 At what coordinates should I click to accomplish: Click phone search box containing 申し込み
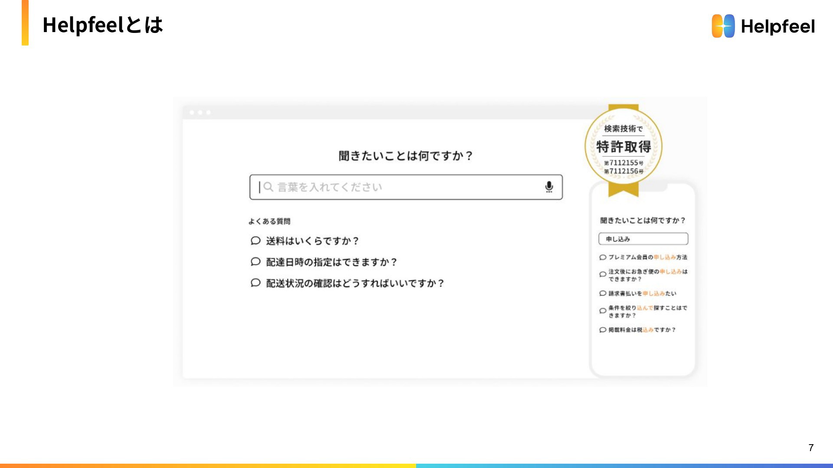643,239
